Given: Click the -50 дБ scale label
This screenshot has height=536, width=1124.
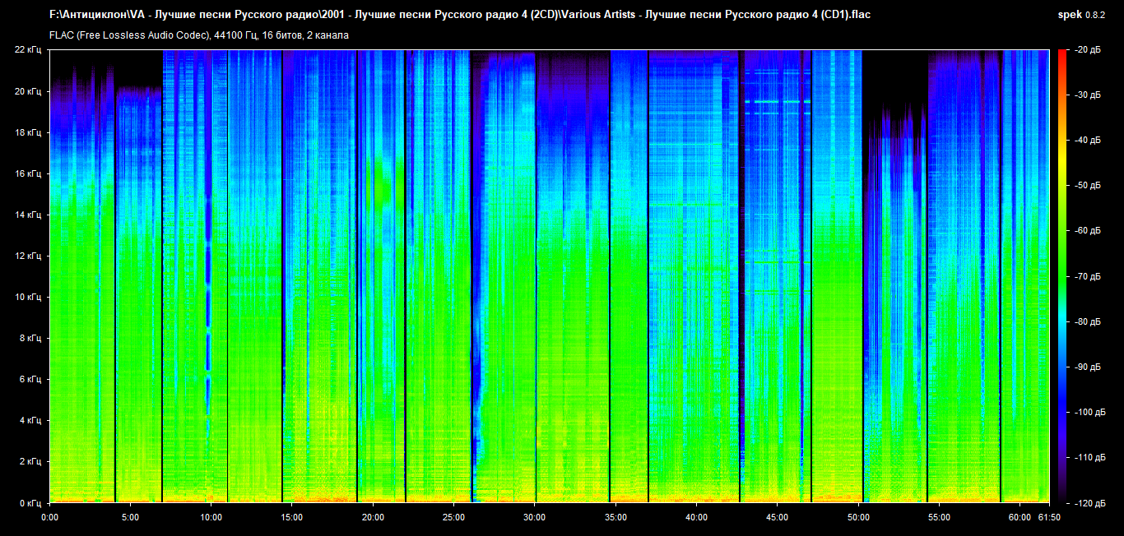Looking at the screenshot, I should (1087, 186).
